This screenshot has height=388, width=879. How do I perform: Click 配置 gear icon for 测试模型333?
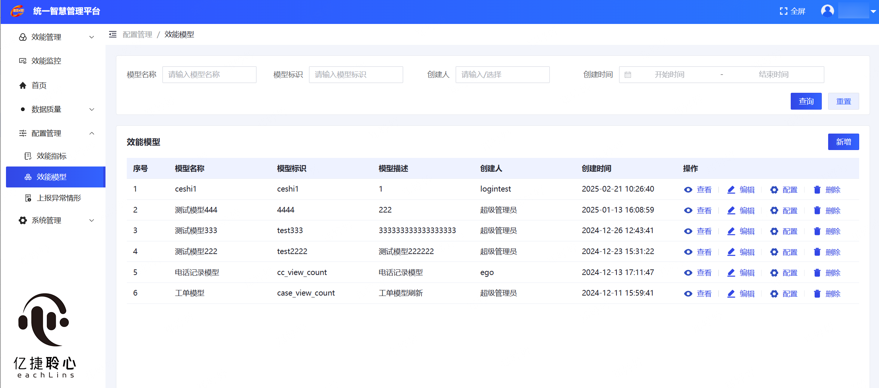pos(774,231)
